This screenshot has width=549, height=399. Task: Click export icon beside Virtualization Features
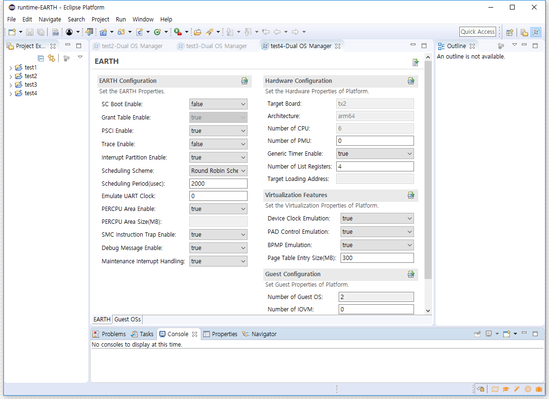click(x=411, y=195)
